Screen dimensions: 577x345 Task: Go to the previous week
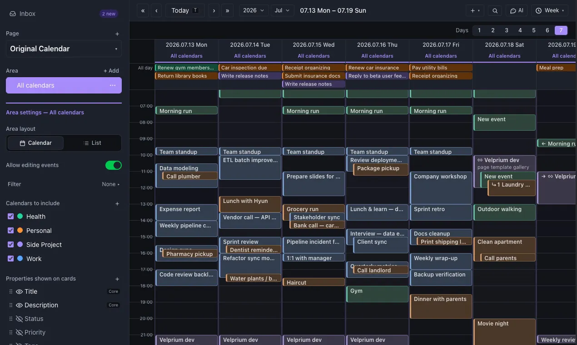pos(157,10)
